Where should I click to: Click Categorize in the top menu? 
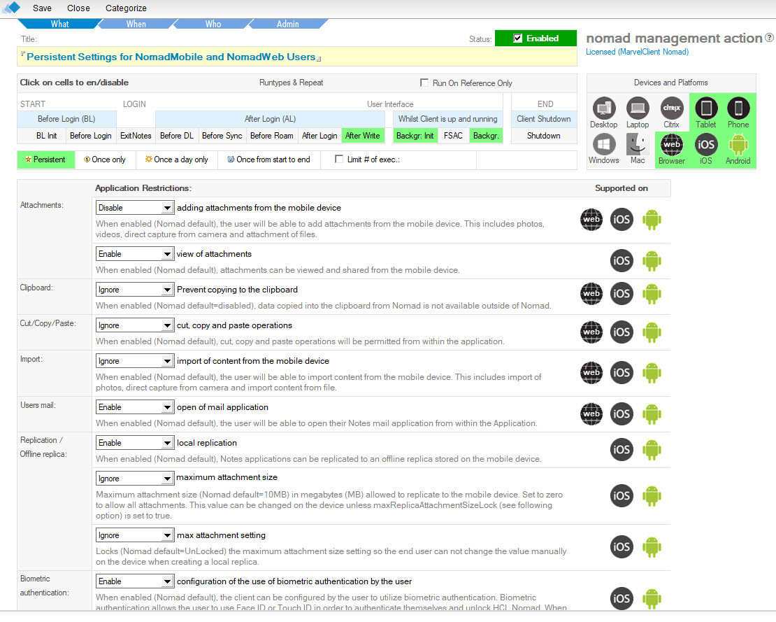point(126,8)
